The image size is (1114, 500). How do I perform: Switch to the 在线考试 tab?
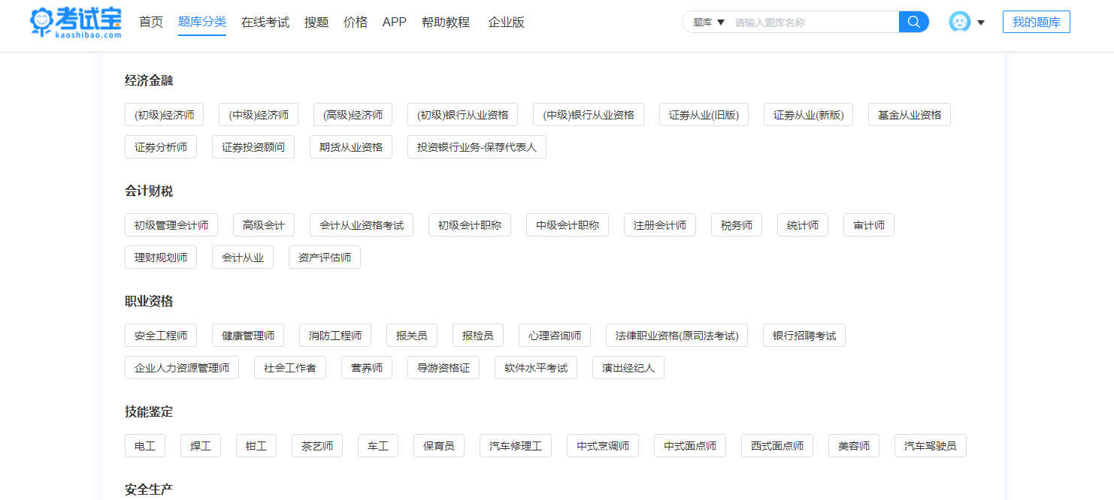(x=265, y=22)
